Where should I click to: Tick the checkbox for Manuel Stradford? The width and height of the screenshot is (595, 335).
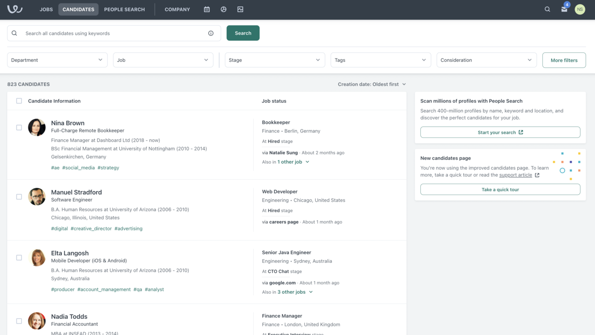click(19, 197)
